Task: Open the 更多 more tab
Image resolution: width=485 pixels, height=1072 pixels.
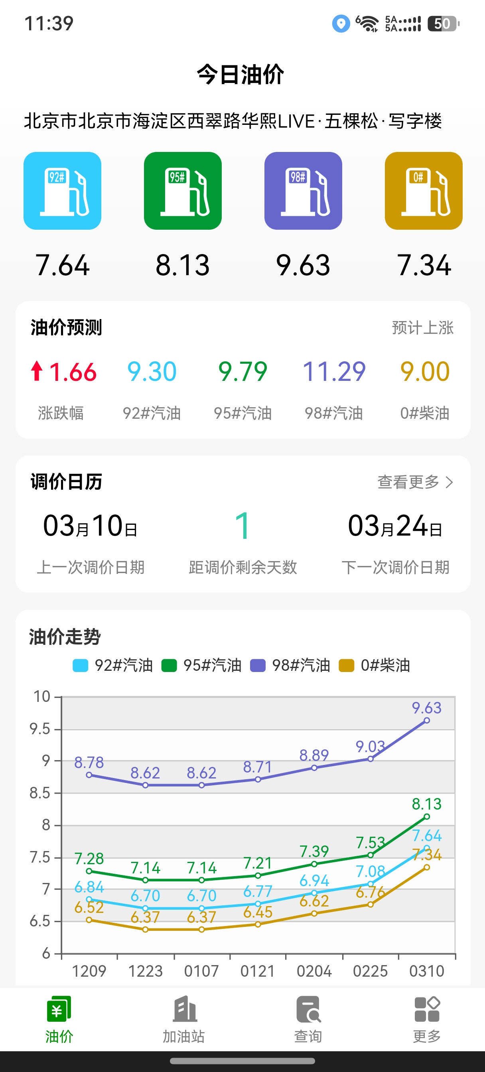Action: point(427,1019)
